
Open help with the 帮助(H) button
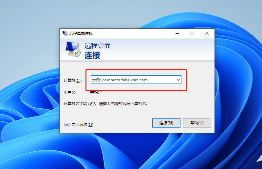point(197,123)
